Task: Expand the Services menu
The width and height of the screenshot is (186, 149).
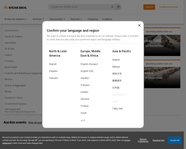Action: 76,19
